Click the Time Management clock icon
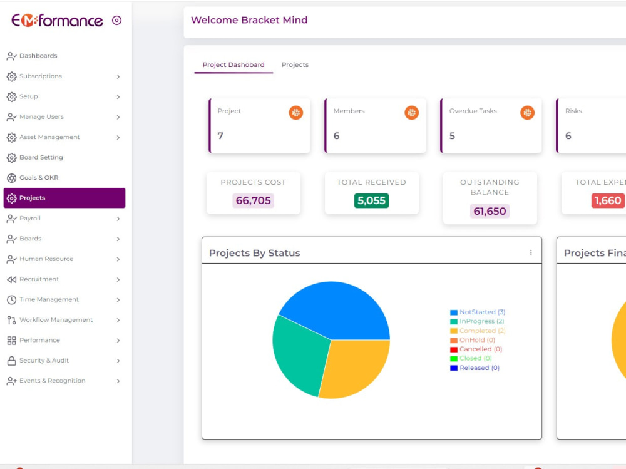 coord(11,299)
